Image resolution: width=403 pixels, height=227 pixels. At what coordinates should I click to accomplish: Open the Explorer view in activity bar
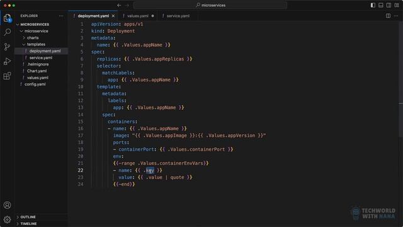coord(7,18)
